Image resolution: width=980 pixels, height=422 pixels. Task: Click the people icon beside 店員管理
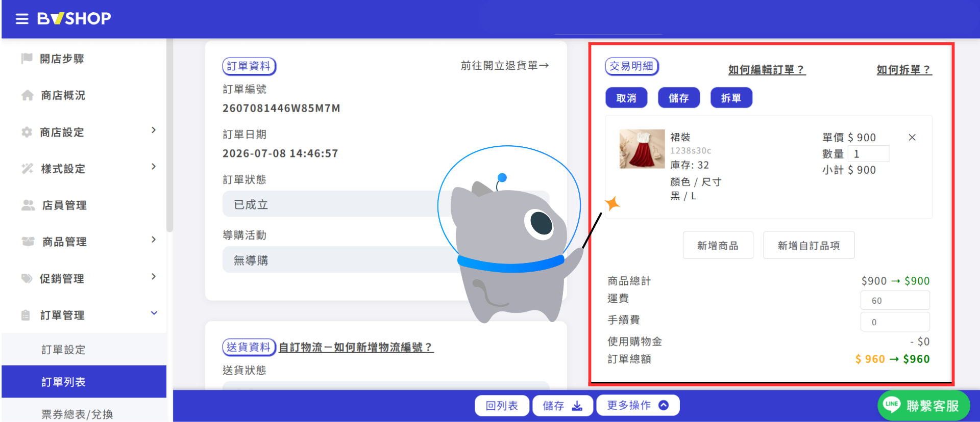pyautogui.click(x=28, y=205)
